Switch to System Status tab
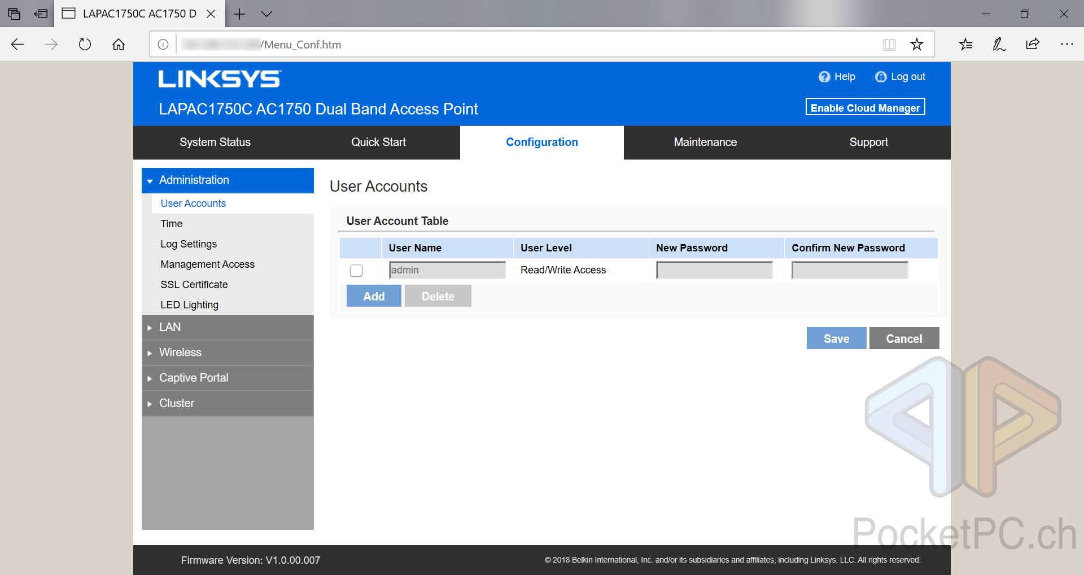Image resolution: width=1084 pixels, height=575 pixels. point(215,143)
